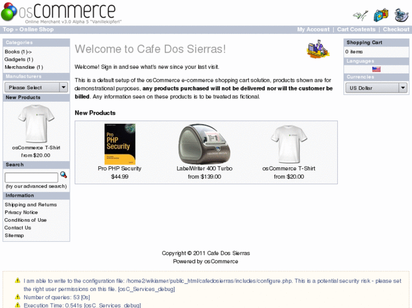
Task: Select the US flag language icon
Action: click(x=376, y=69)
